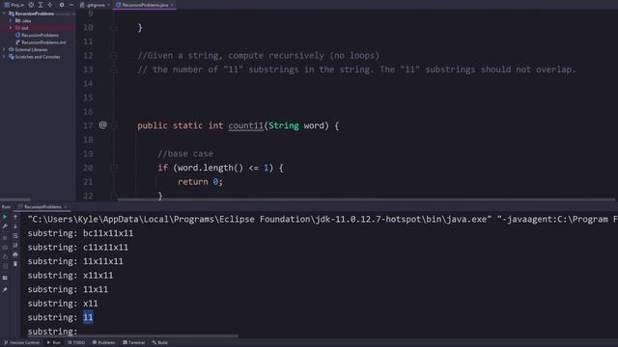The image size is (618, 347).
Task: Click the Down the Stack Trace arrow
Action: tap(15, 227)
